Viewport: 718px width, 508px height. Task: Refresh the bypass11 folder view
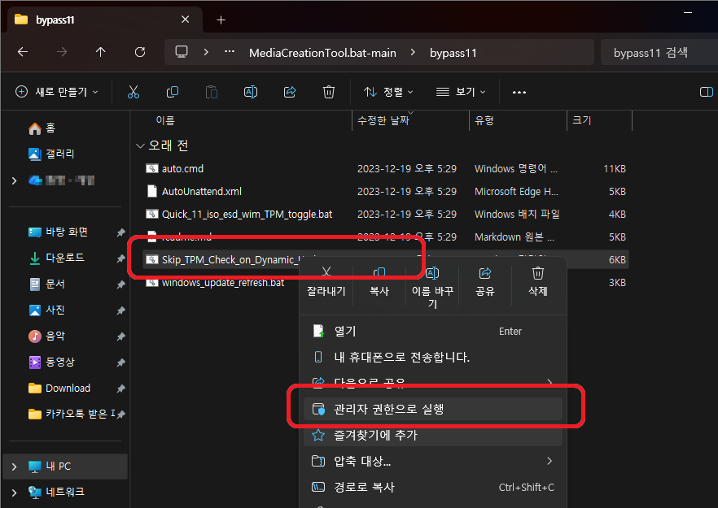(x=140, y=52)
